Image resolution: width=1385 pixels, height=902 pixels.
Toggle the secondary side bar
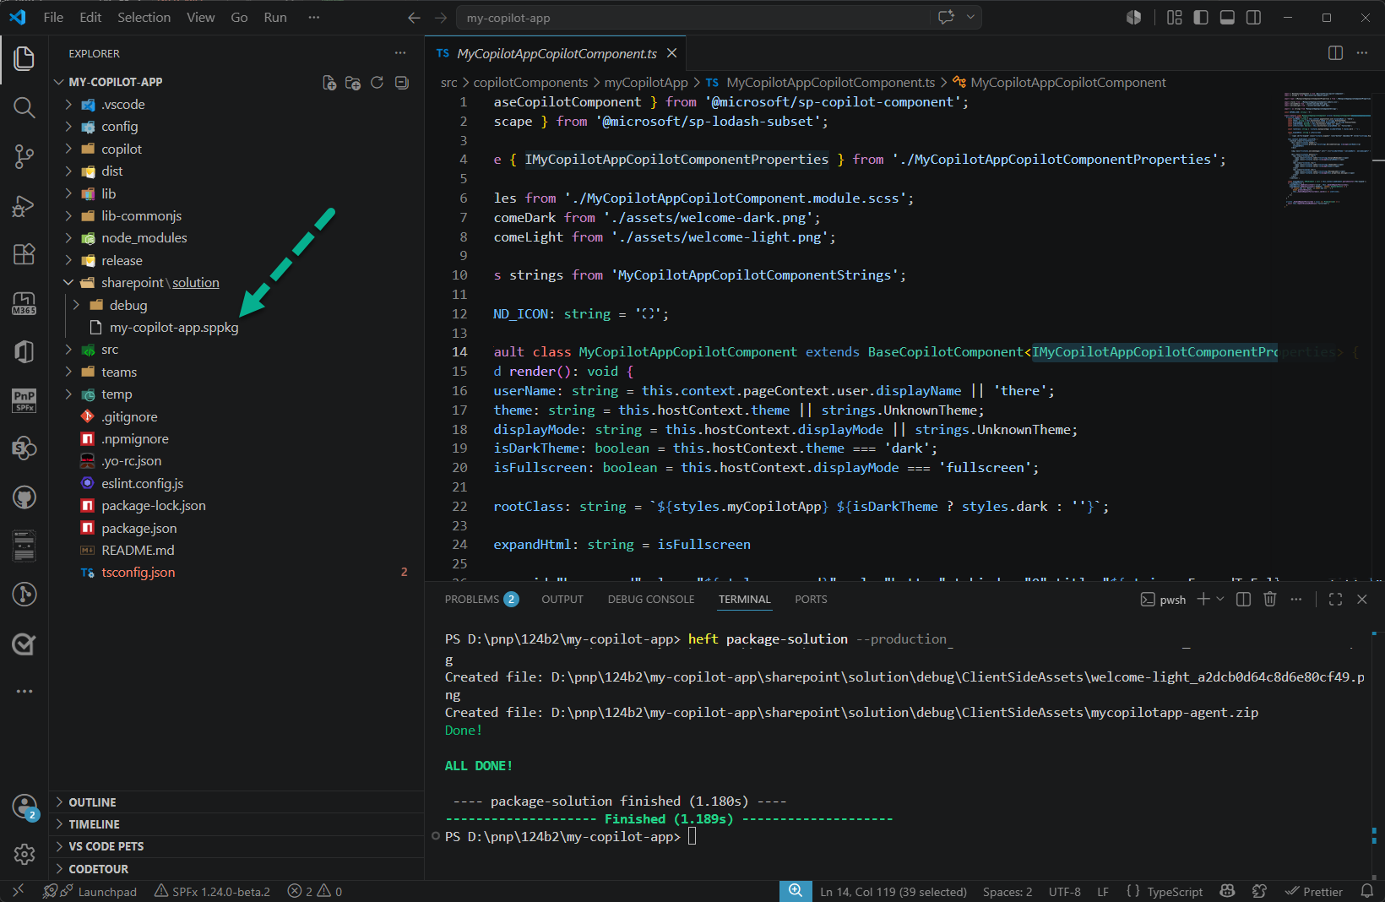click(x=1253, y=17)
